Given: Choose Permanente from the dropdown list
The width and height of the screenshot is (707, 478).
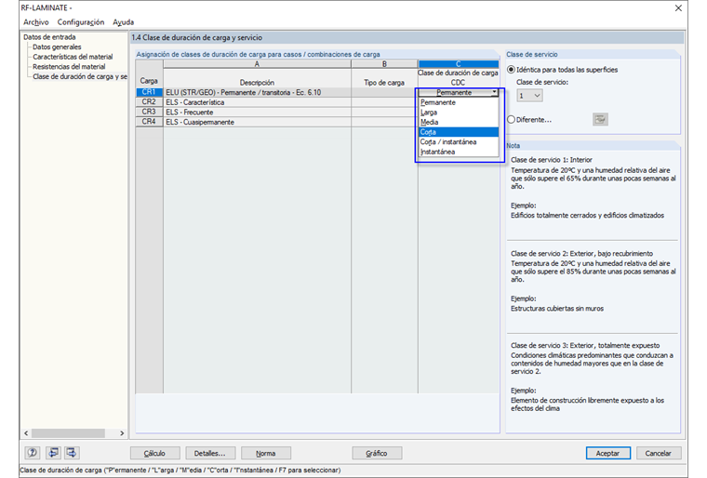Looking at the screenshot, I should point(458,102).
